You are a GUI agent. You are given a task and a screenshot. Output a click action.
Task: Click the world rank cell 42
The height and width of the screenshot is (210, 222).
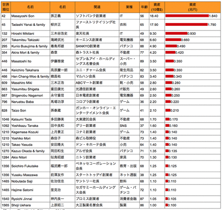click(6, 16)
